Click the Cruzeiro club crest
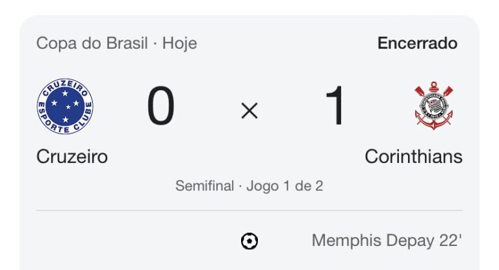499x270 pixels. pyautogui.click(x=65, y=106)
